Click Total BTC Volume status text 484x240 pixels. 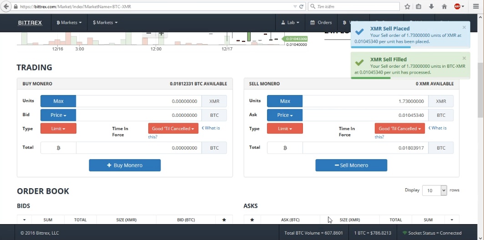[313, 233]
